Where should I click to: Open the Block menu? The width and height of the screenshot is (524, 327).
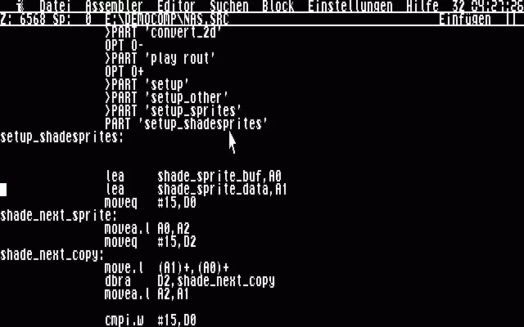tap(278, 6)
